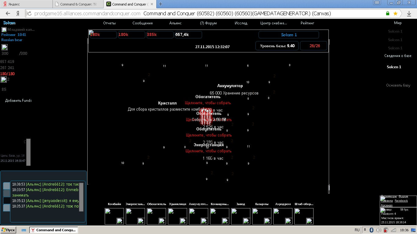The image size is (417, 234).
Task: Click the Уровень базы 9.40 button
Action: (x=277, y=46)
